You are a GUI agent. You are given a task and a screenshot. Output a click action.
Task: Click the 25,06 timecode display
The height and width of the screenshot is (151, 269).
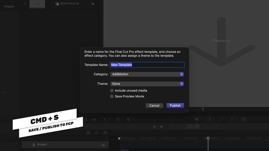pos(193,127)
